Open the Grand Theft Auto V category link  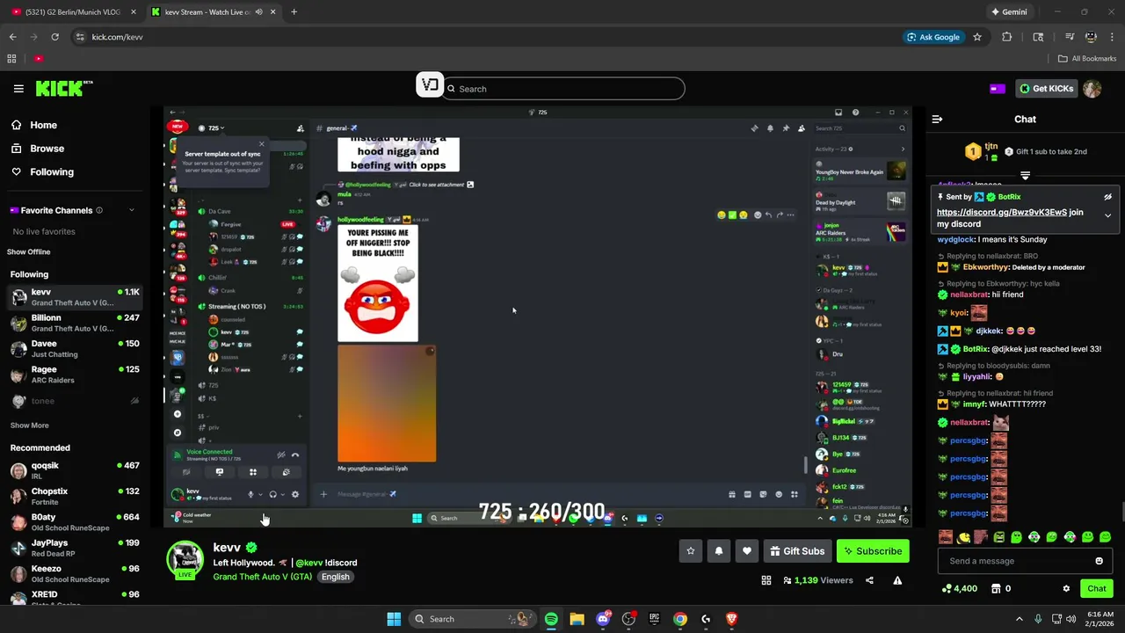pyautogui.click(x=262, y=577)
